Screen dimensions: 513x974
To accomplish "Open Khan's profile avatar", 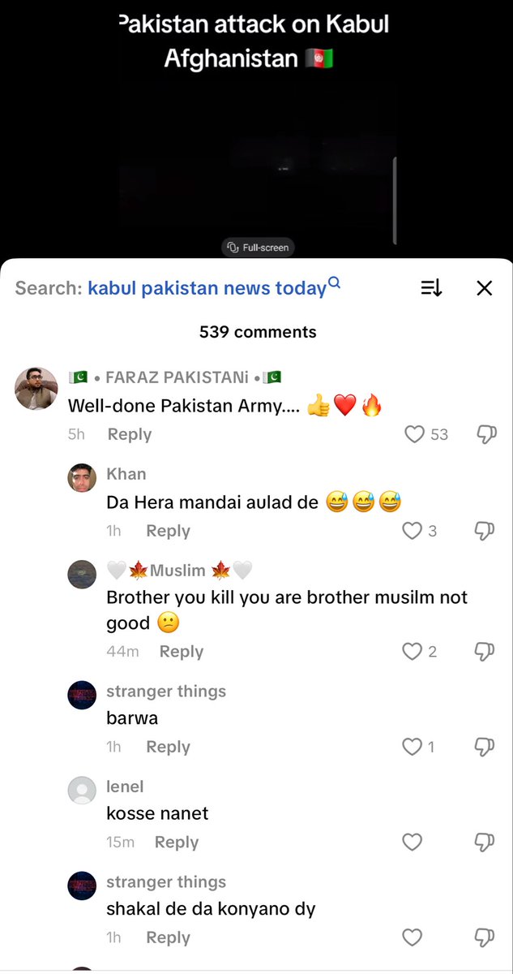I will click(x=82, y=478).
